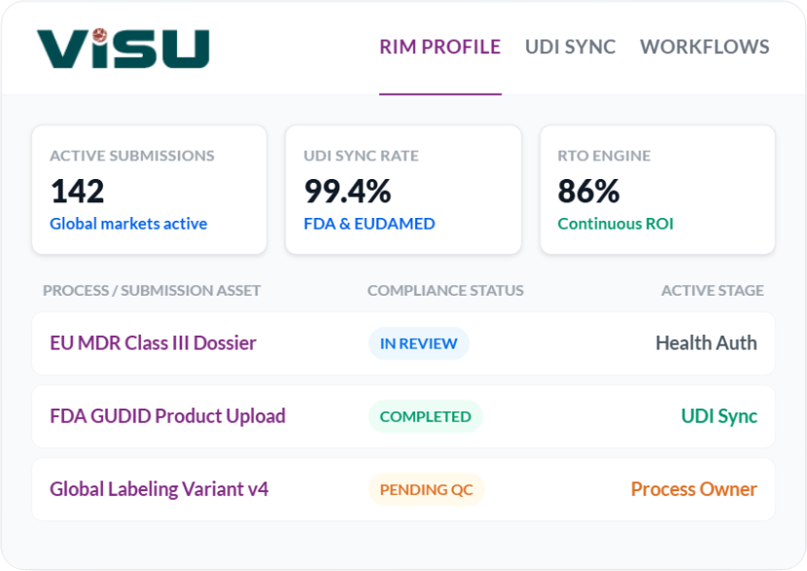Image resolution: width=807 pixels, height=571 pixels.
Task: Open the RIM PROFILE tab
Action: 440,47
